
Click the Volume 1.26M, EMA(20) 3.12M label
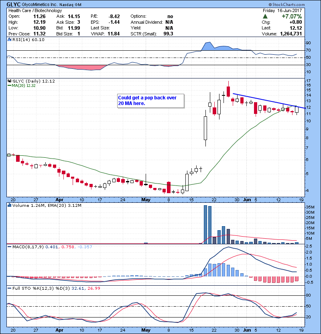(47, 205)
